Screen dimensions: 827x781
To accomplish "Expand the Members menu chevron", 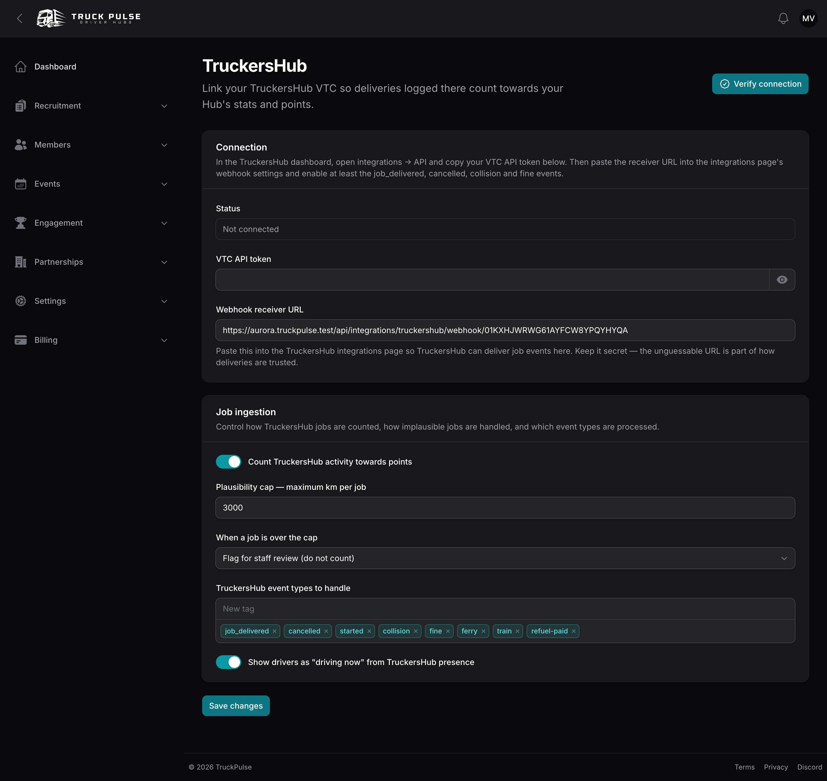I will tap(164, 145).
